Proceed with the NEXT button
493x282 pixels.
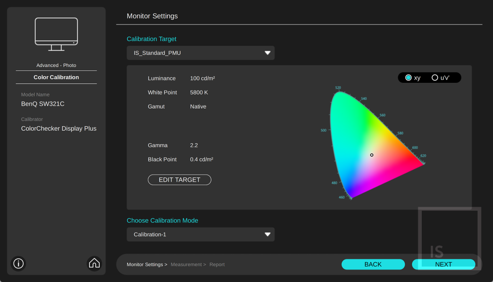443,264
